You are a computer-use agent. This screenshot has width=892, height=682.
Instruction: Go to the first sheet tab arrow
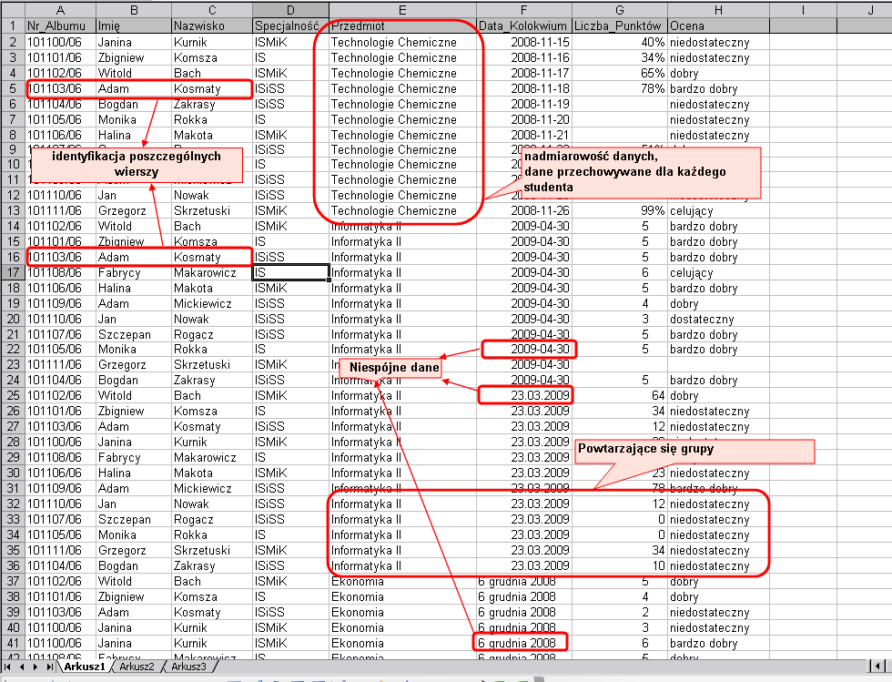point(7,667)
